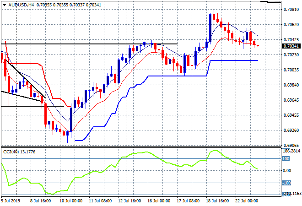Click the 0.69455 price axis label
302x206 pixels.
pos(291,115)
